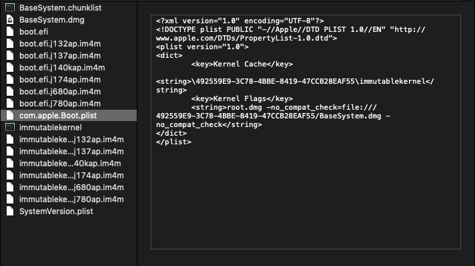Select boot.efi.j140kap.im4m in the list
The height and width of the screenshot is (266, 475).
point(69,67)
